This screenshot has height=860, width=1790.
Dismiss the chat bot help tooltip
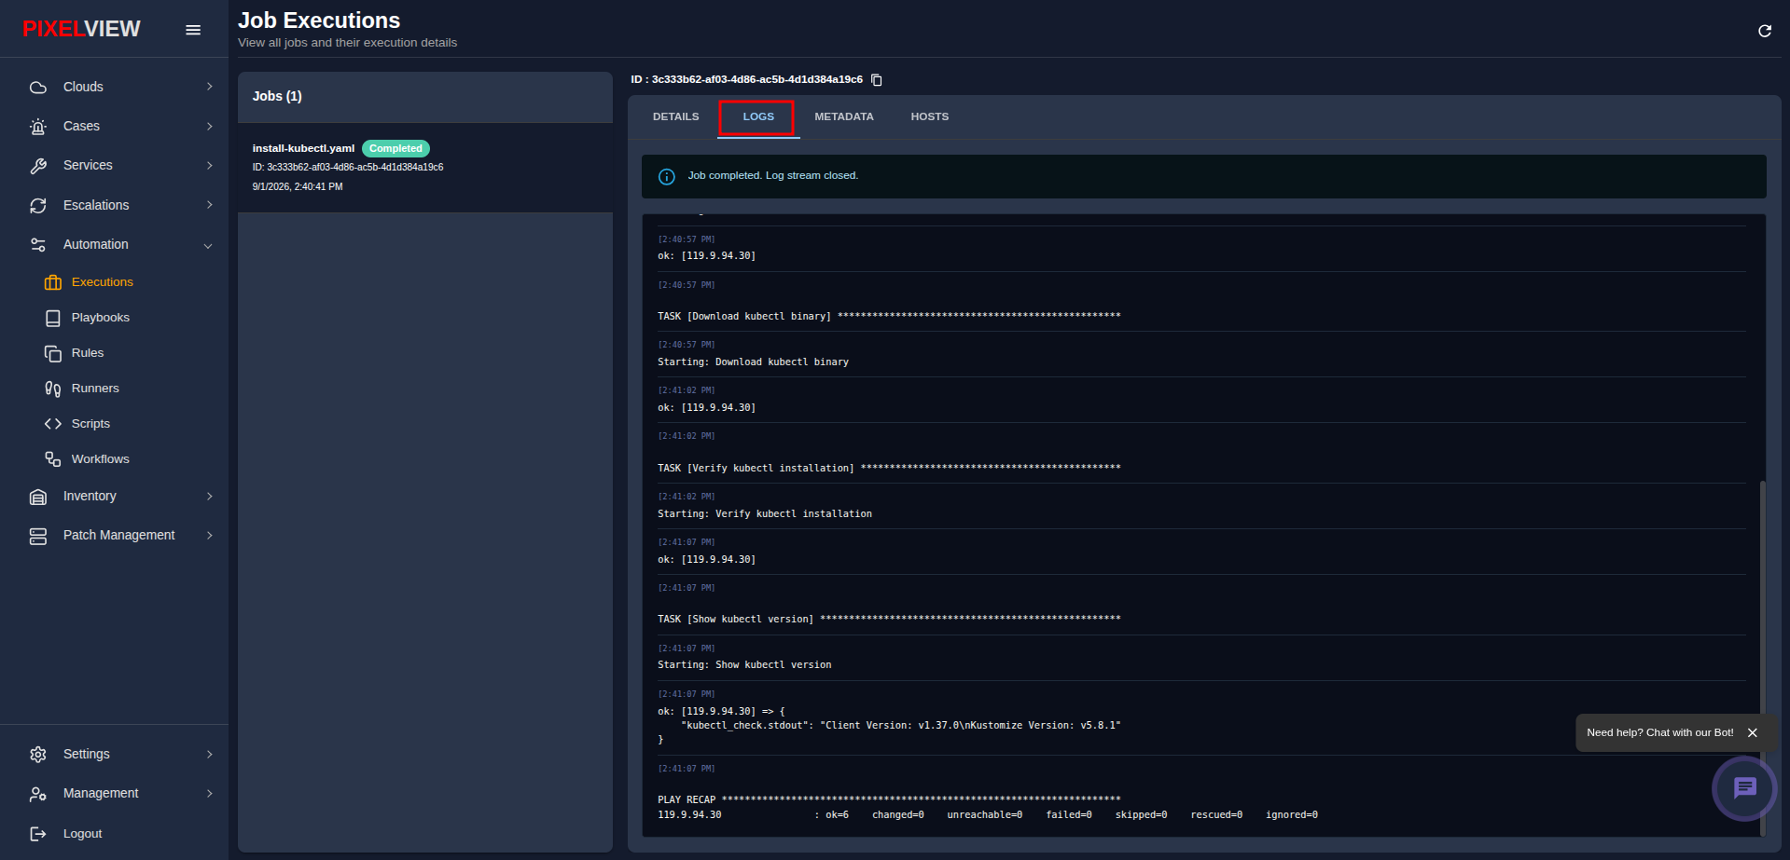tap(1753, 732)
